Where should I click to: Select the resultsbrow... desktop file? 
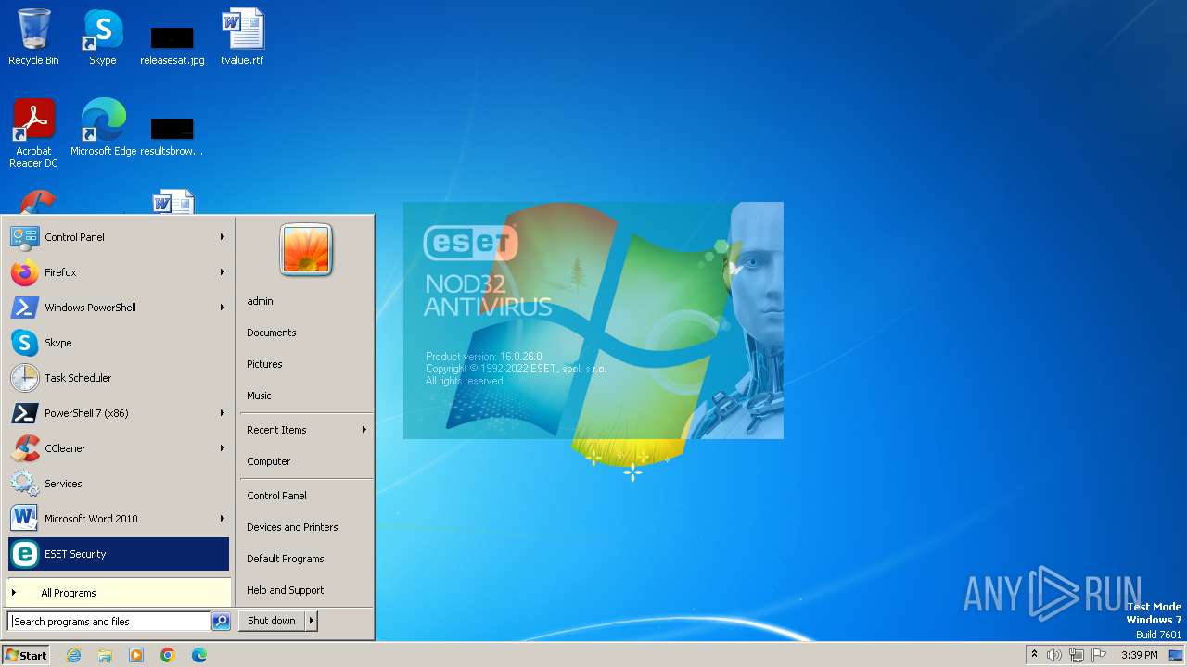[172, 135]
